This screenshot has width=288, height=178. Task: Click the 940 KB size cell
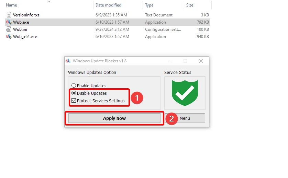click(x=203, y=37)
